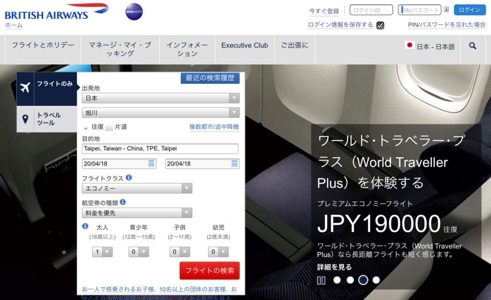Click the Japan flag icon
Image resolution: width=491 pixels, height=300 pixels.
[x=409, y=46]
